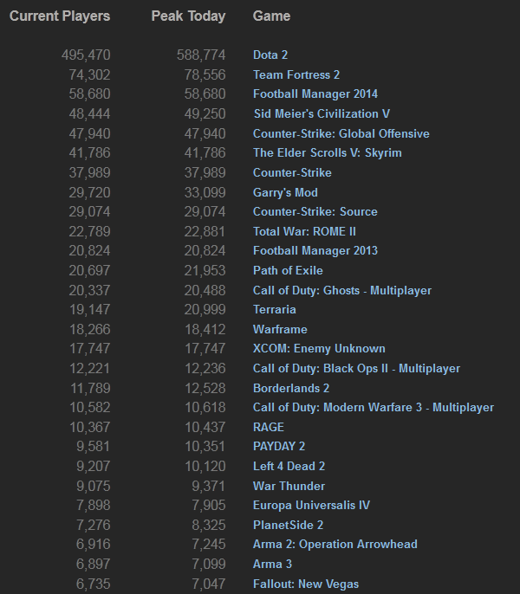The width and height of the screenshot is (520, 594).
Task: Open XCOM: Enemy Unknown link
Action: (x=319, y=348)
